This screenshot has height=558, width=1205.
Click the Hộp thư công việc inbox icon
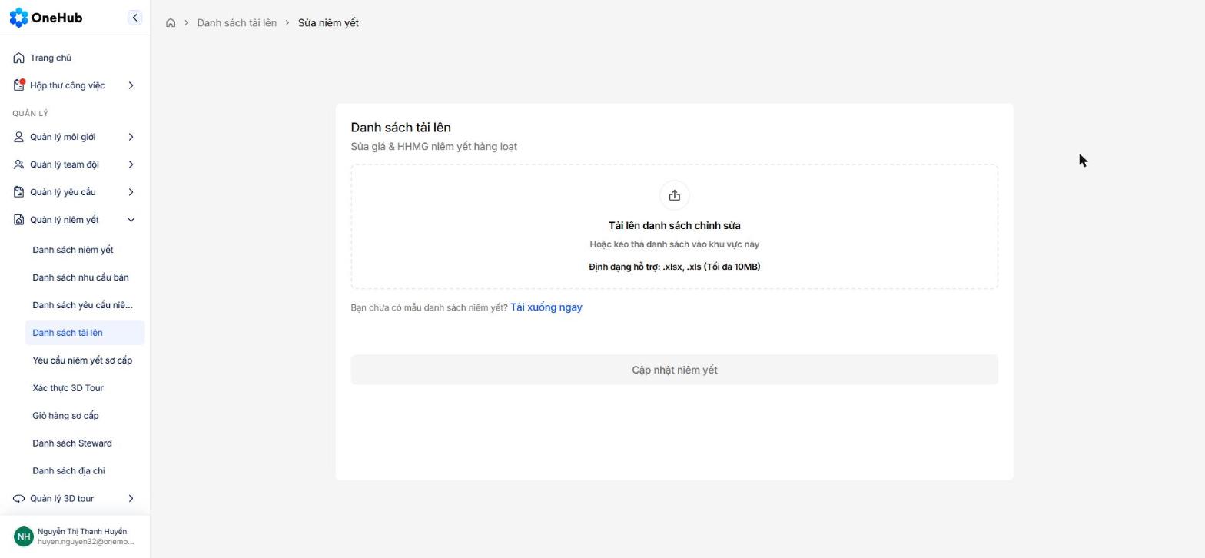point(18,85)
